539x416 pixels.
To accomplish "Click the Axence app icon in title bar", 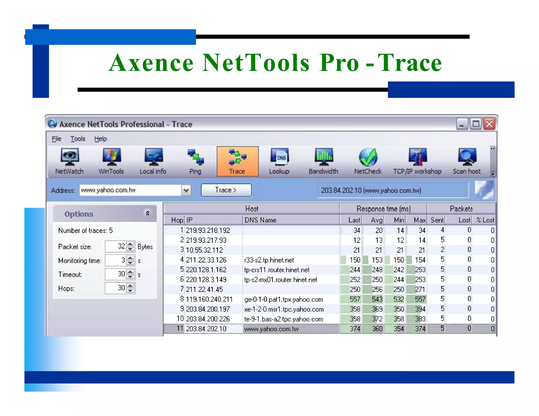I will pos(52,124).
